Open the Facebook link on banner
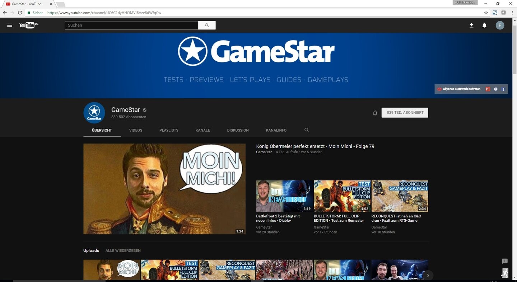 [503, 89]
